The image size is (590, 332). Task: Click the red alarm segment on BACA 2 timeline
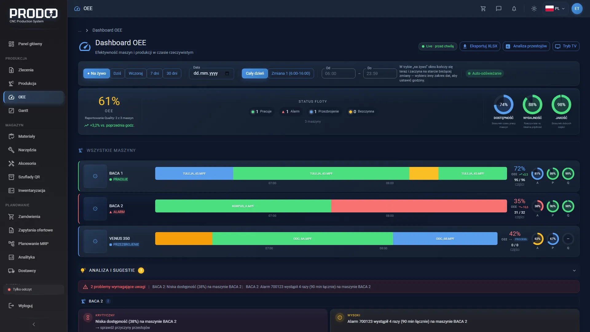[419, 206]
